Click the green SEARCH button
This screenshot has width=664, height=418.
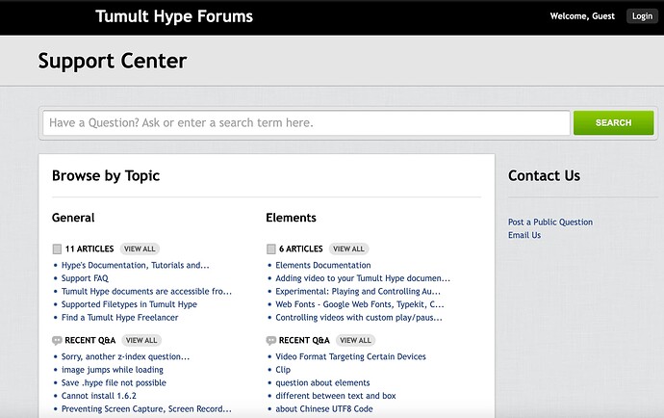coord(613,123)
